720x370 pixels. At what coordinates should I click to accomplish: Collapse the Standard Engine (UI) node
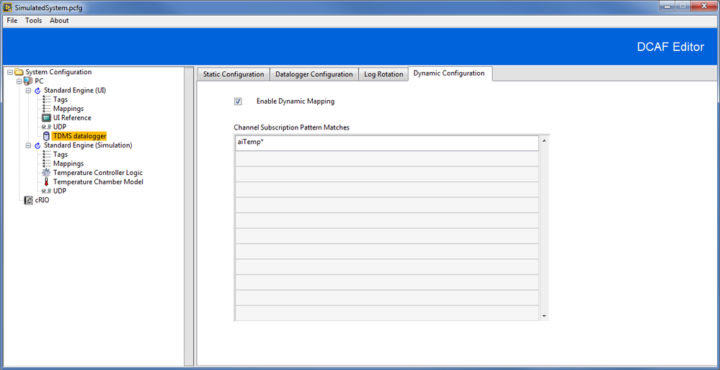click(x=28, y=91)
